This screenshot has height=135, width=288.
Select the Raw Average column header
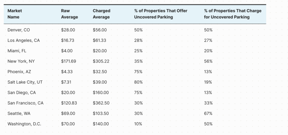tap(69, 14)
